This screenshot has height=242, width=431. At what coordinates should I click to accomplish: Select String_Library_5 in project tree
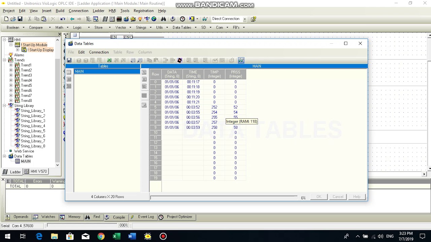coord(33,131)
